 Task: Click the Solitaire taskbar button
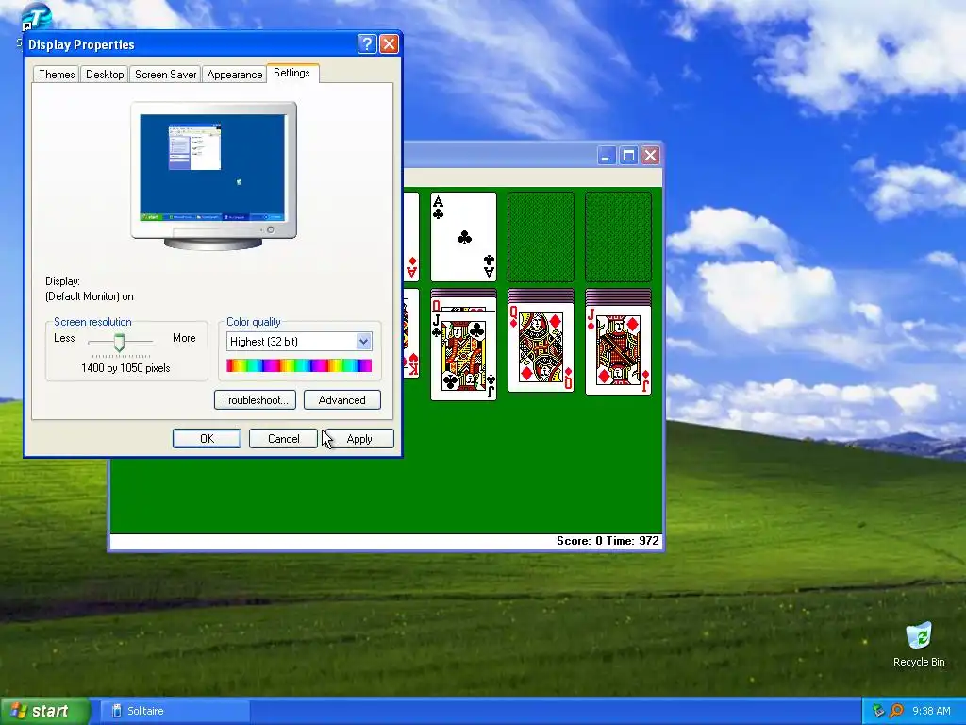[x=174, y=711]
